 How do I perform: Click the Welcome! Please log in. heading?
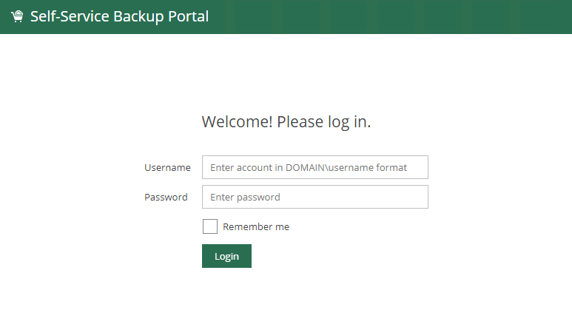click(x=286, y=122)
